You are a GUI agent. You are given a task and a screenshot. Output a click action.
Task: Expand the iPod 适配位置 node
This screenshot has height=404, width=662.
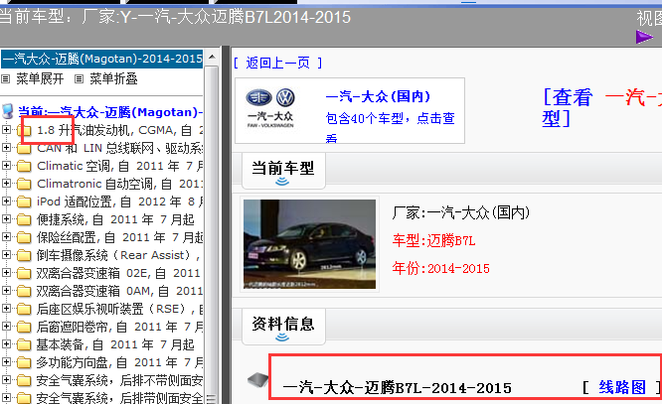point(6,201)
